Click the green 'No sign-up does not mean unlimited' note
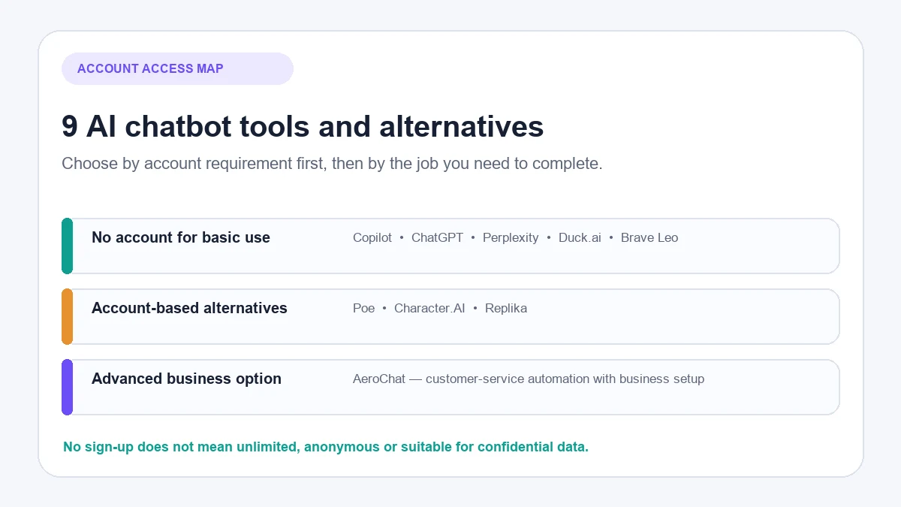Image resolution: width=901 pixels, height=507 pixels. click(x=326, y=447)
